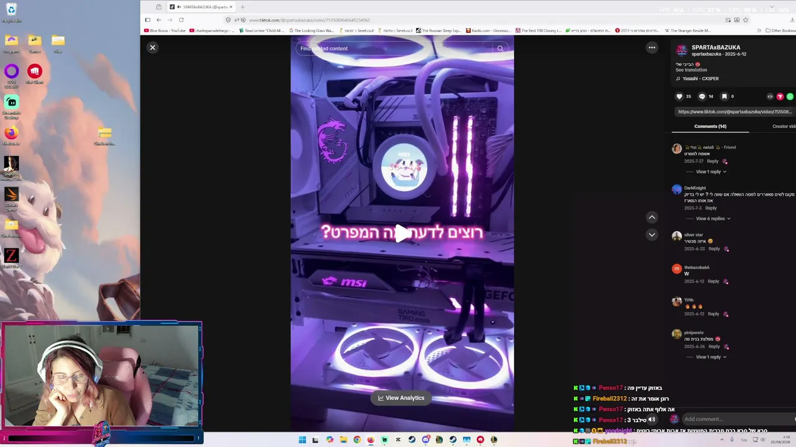
Task: Open thebazuka66's profile avatar
Action: coord(677,269)
